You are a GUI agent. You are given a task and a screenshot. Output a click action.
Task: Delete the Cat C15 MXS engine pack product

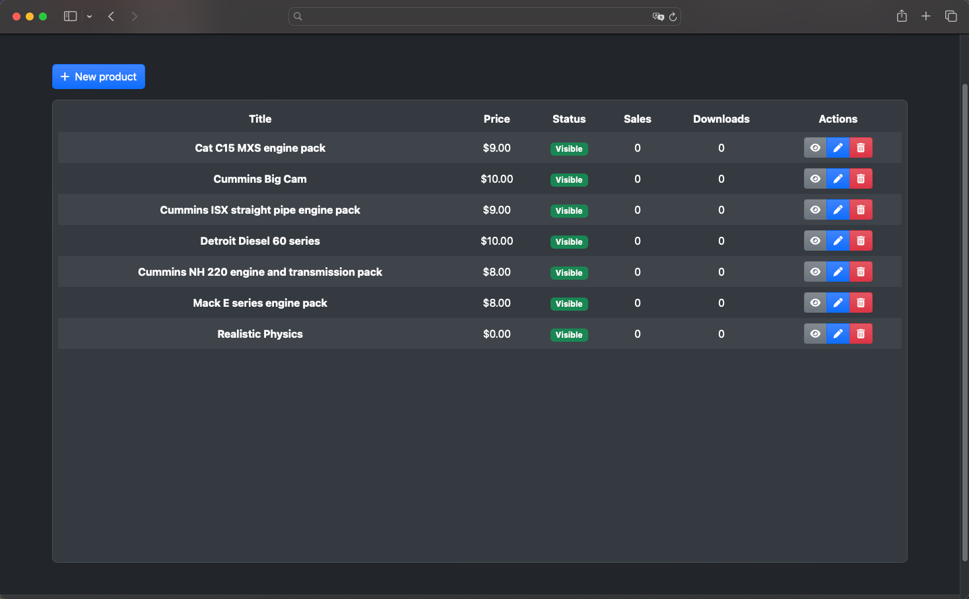point(861,148)
